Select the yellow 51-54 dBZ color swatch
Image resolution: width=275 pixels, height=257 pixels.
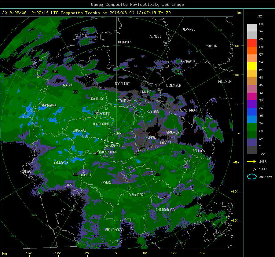coord(252,66)
